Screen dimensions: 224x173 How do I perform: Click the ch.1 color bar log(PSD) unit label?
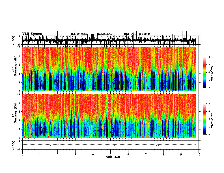coord(212,74)
